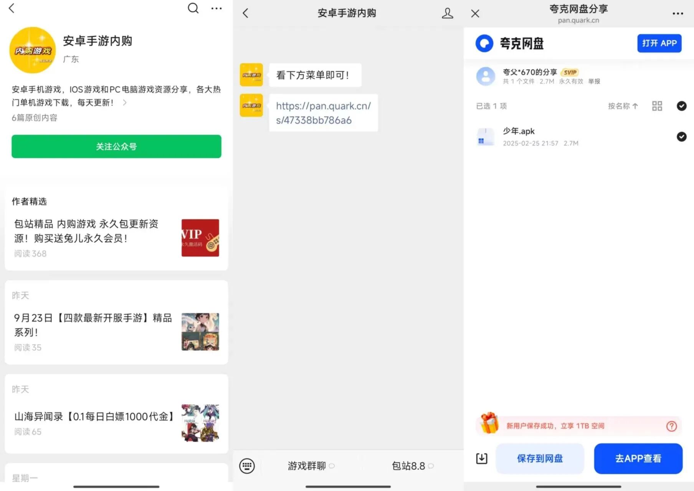Viewport: 694px width, 491px height.
Task: Toggle the select-all checkbox
Action: click(x=682, y=106)
